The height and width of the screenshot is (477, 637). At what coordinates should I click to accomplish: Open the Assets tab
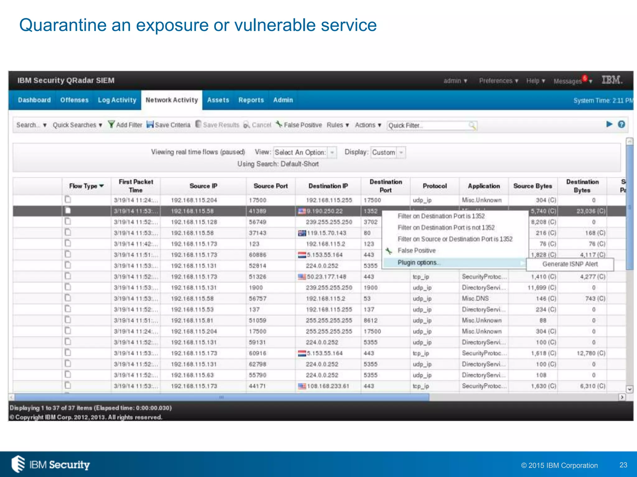click(x=218, y=100)
